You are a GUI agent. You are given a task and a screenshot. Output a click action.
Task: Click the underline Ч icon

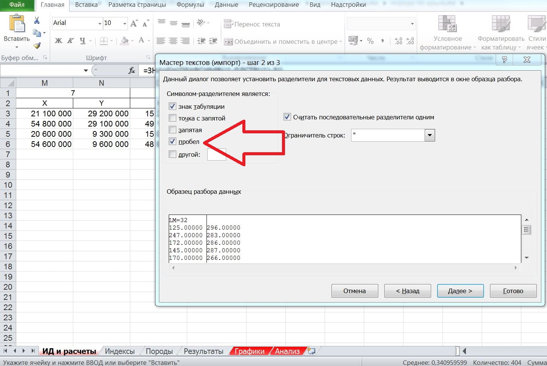point(83,41)
